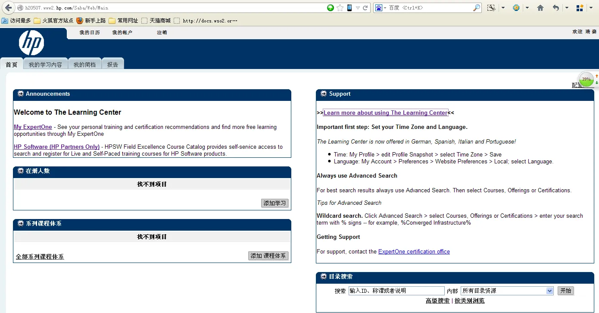Click the globe site identity icon
The image size is (599, 313).
(x=20, y=8)
